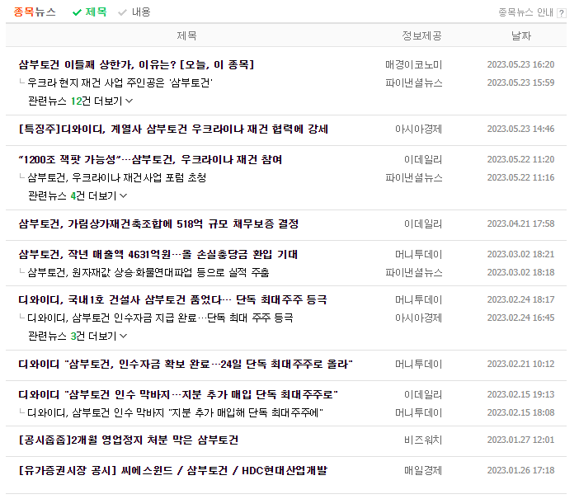
Task: Open [공시줍줍]2개월 영업정지 처분 막은 삼부토건
Action: [129, 440]
